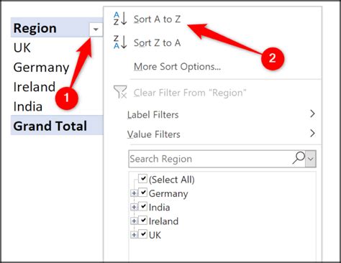
Task: Open the Value Filters entry
Action: [154, 134]
